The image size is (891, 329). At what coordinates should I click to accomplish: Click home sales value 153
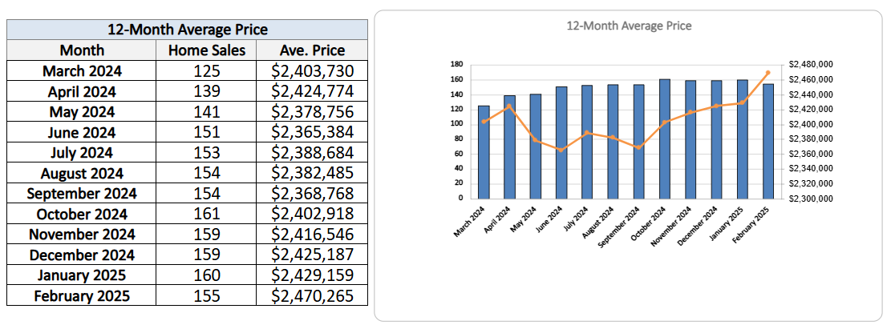tap(207, 153)
